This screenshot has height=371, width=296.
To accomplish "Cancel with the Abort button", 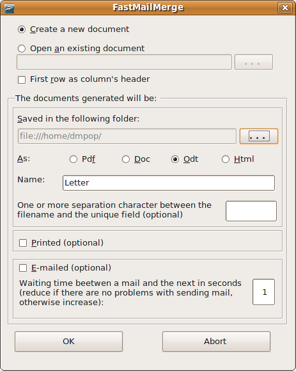I will pos(216,342).
